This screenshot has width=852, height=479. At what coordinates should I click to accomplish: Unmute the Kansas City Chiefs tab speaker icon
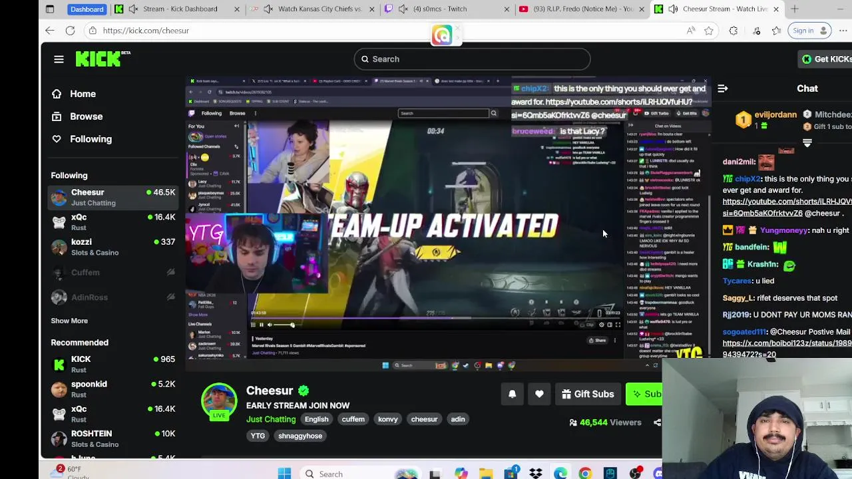268,9
